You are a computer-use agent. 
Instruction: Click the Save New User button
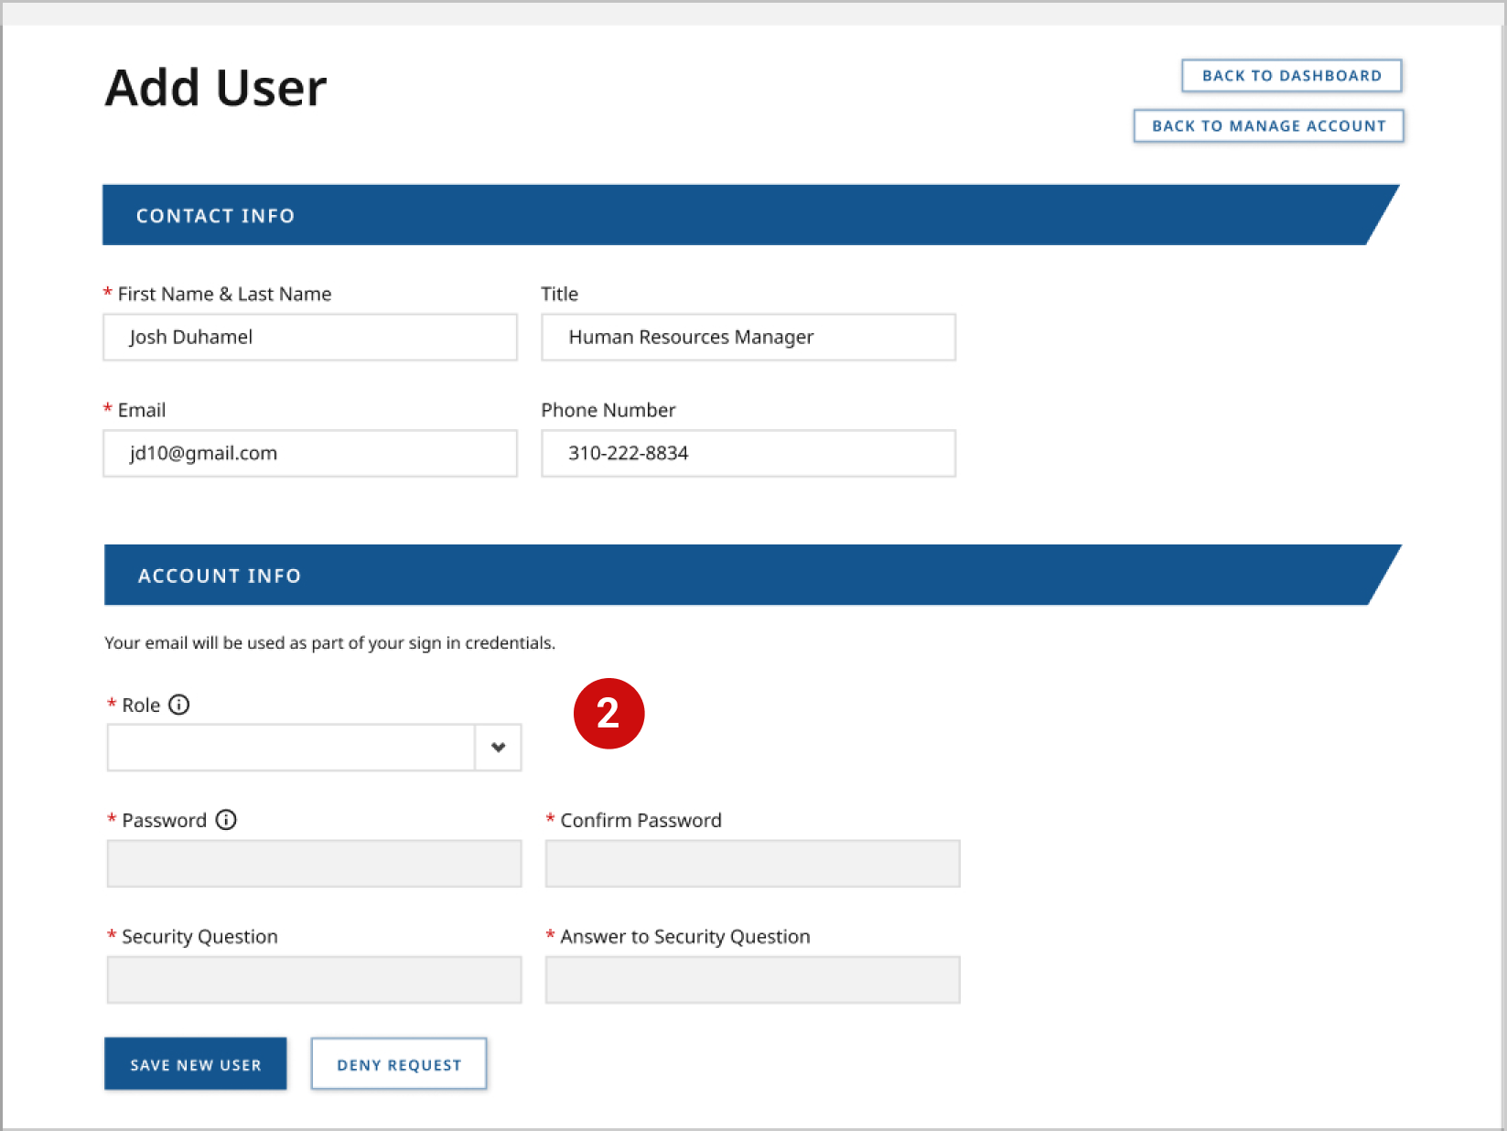[196, 1064]
